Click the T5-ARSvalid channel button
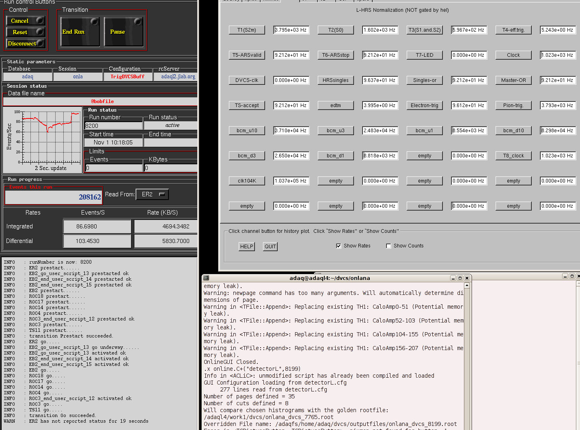 [x=247, y=55]
